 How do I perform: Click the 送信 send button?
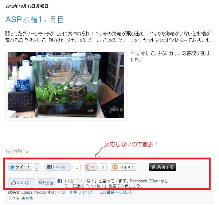(x=46, y=183)
